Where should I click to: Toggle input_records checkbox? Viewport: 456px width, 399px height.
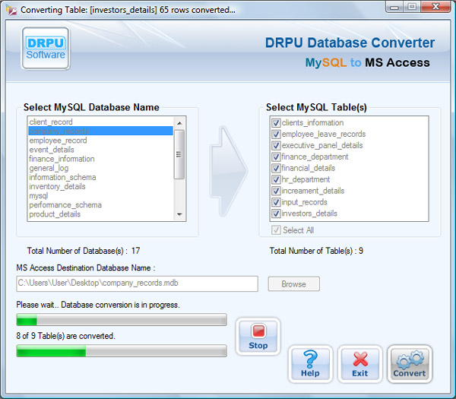tap(276, 202)
